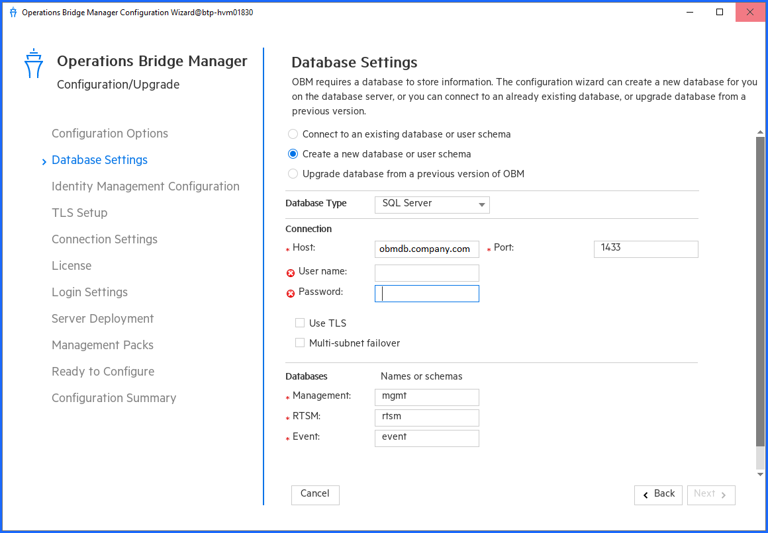
Task: Click the error icon beside User name
Action: 291,272
